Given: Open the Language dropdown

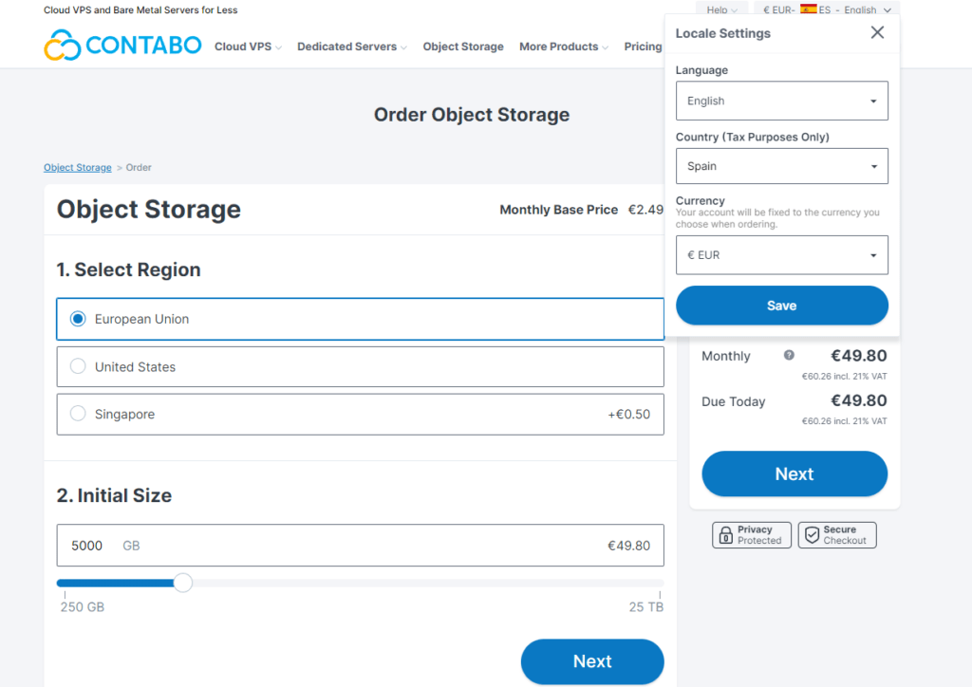Looking at the screenshot, I should click(x=782, y=101).
